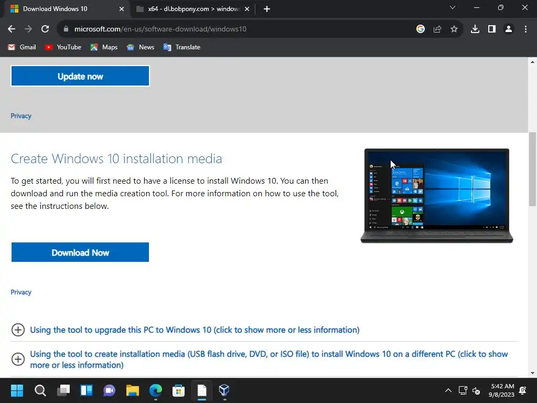
Task: Click the 'Create Windows 10 installation media' heading
Action: [x=116, y=158]
